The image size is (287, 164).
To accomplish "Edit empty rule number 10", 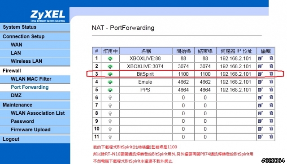I will coord(260,129).
